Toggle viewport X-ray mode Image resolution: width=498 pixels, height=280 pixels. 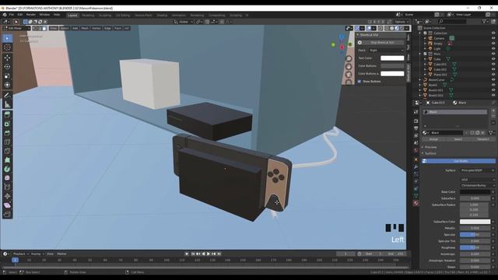381,28
